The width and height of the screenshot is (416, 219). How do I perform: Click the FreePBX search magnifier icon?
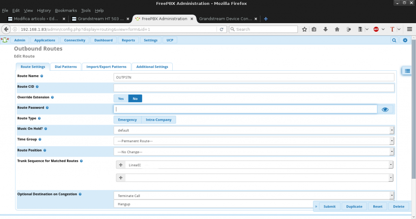coord(394,40)
